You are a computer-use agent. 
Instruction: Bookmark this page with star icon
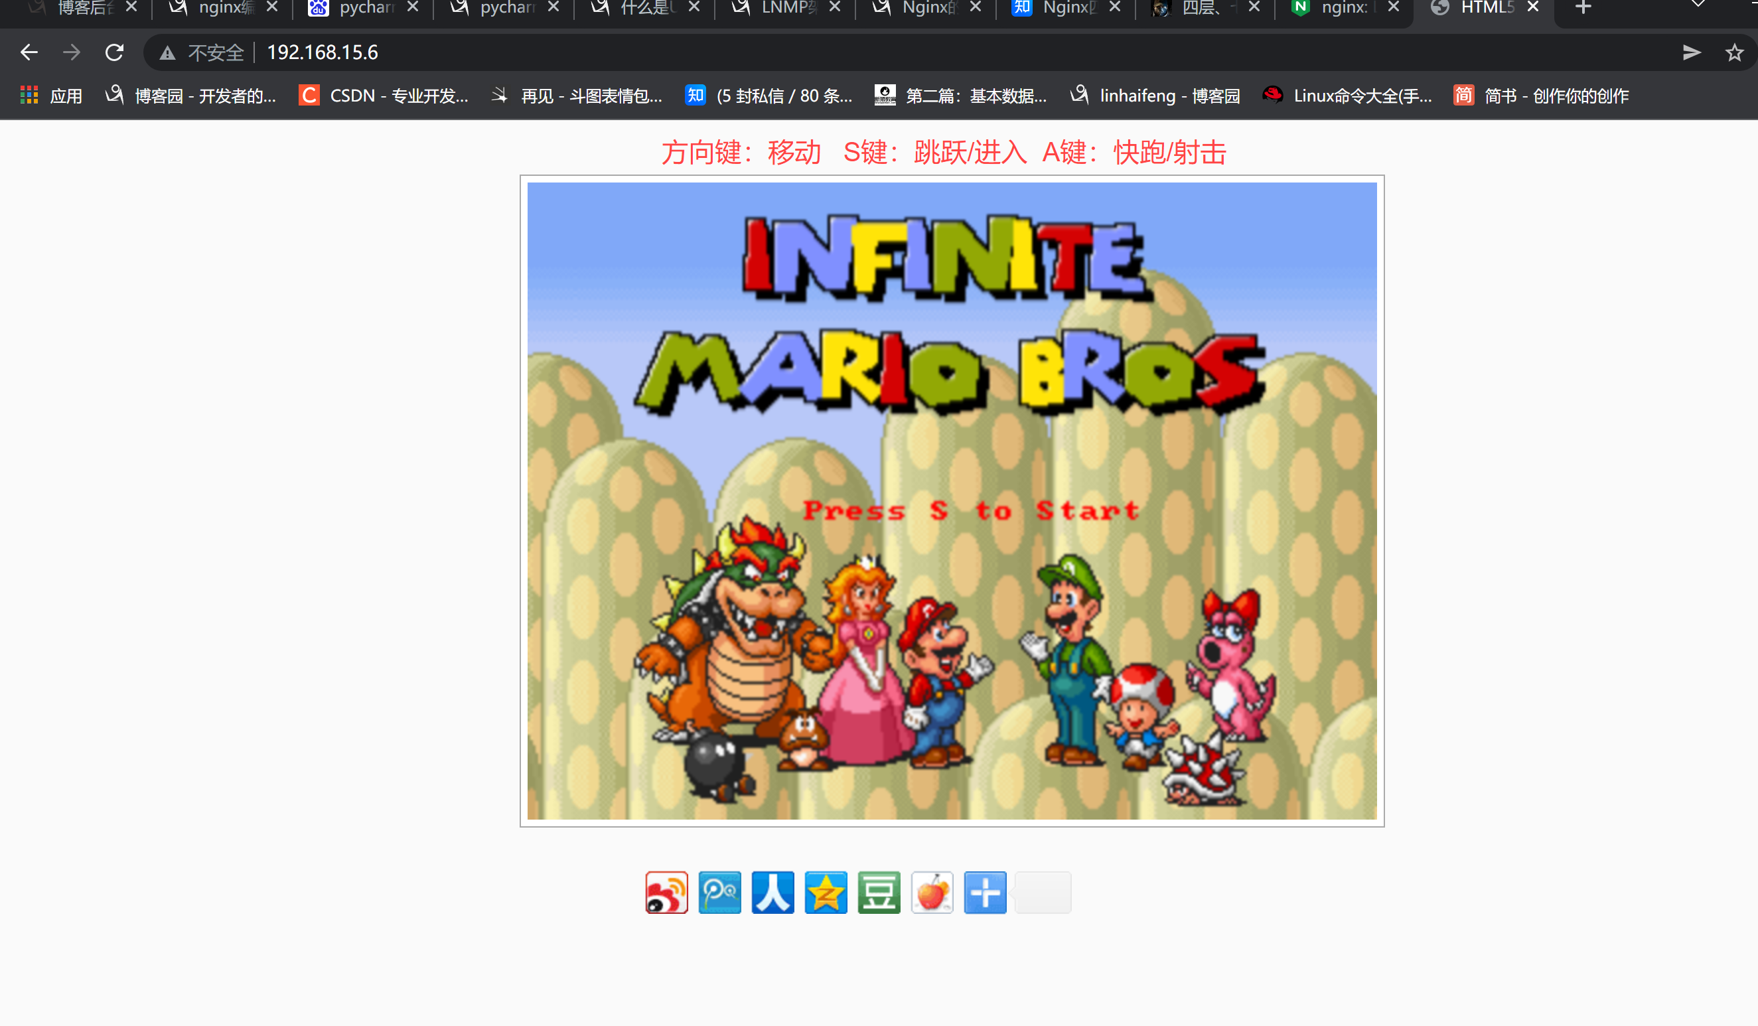click(x=1734, y=52)
